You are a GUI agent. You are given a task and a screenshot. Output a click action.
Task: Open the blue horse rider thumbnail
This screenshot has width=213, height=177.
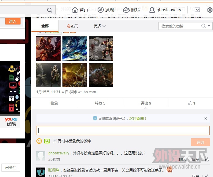[x=75, y=49]
